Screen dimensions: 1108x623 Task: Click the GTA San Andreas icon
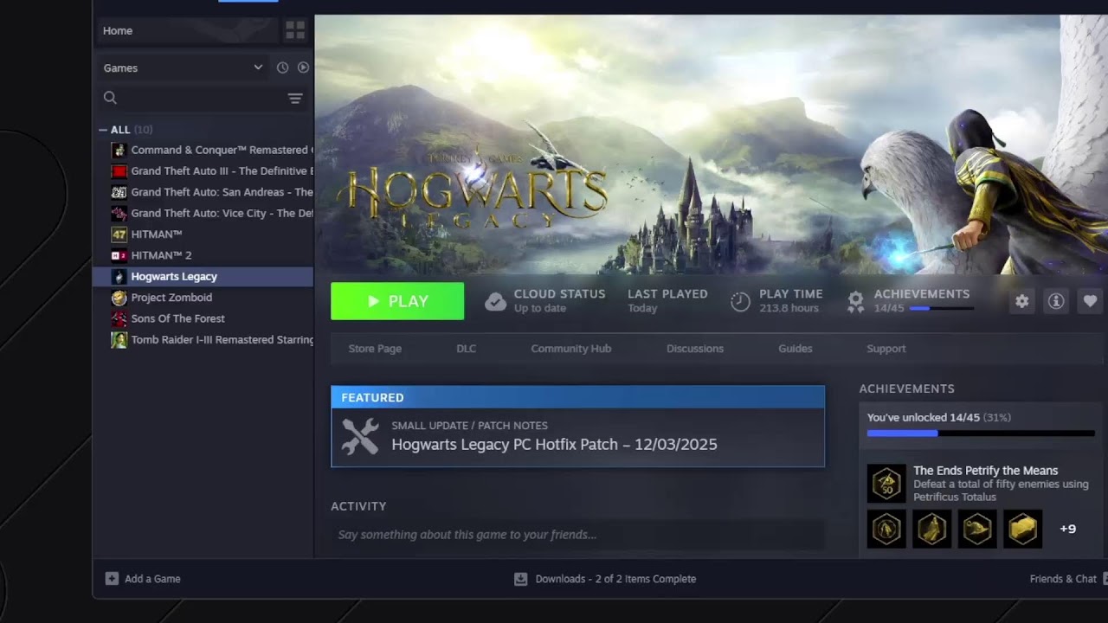(119, 192)
